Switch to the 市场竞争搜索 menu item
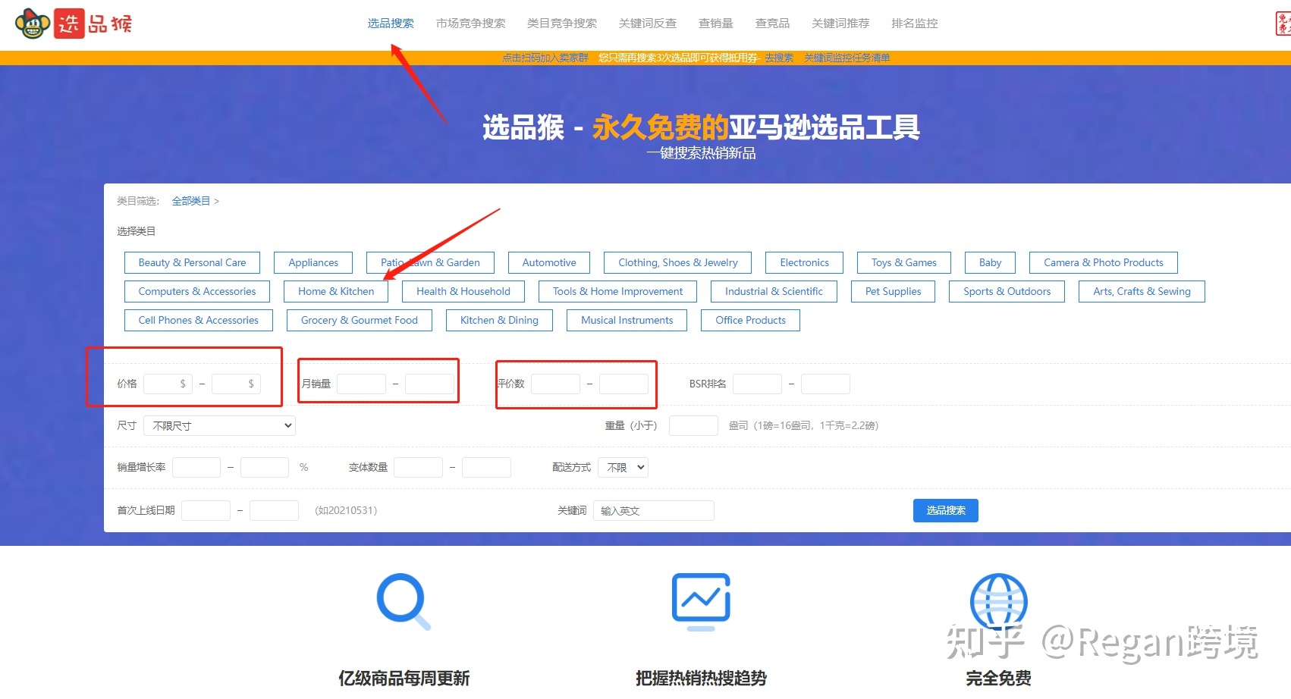1291x699 pixels. coord(470,23)
